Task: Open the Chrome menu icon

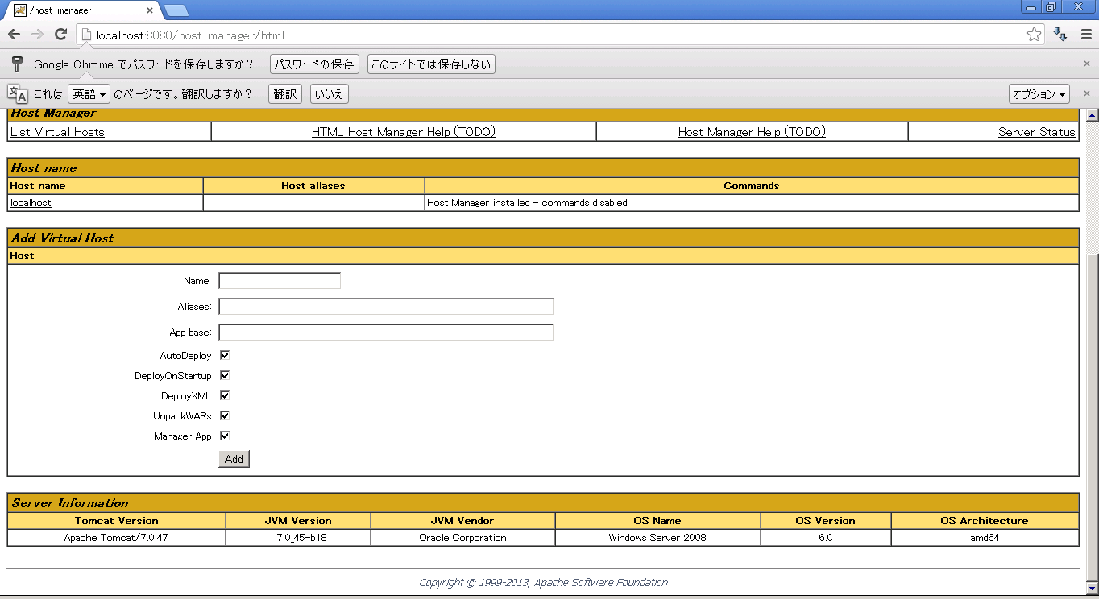Action: click(1084, 35)
